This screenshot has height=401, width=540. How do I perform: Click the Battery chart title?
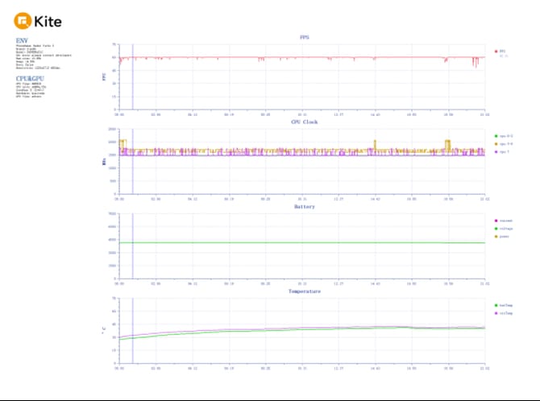click(x=305, y=206)
